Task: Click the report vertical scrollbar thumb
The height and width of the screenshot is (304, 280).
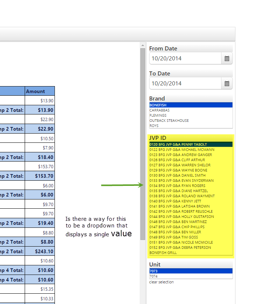Action: pyautogui.click(x=143, y=144)
